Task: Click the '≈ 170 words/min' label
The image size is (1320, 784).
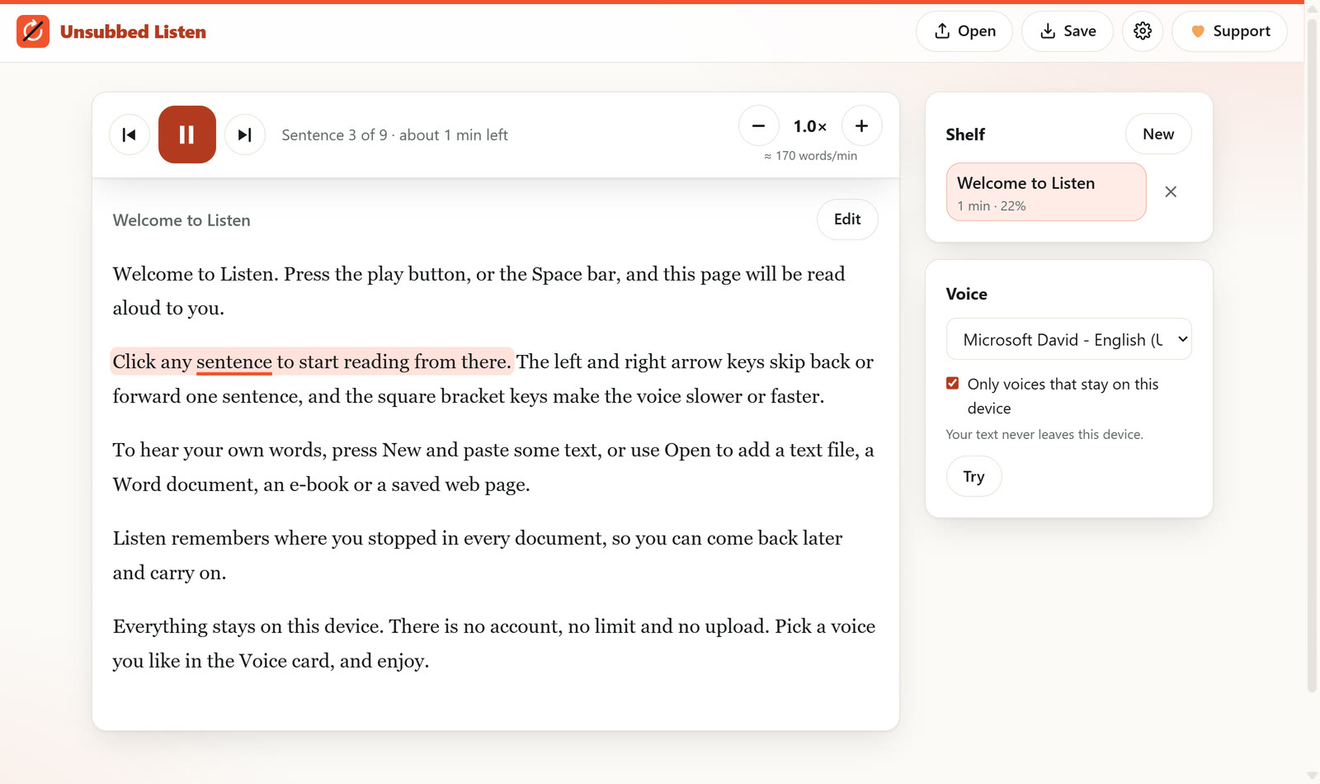Action: coord(810,156)
